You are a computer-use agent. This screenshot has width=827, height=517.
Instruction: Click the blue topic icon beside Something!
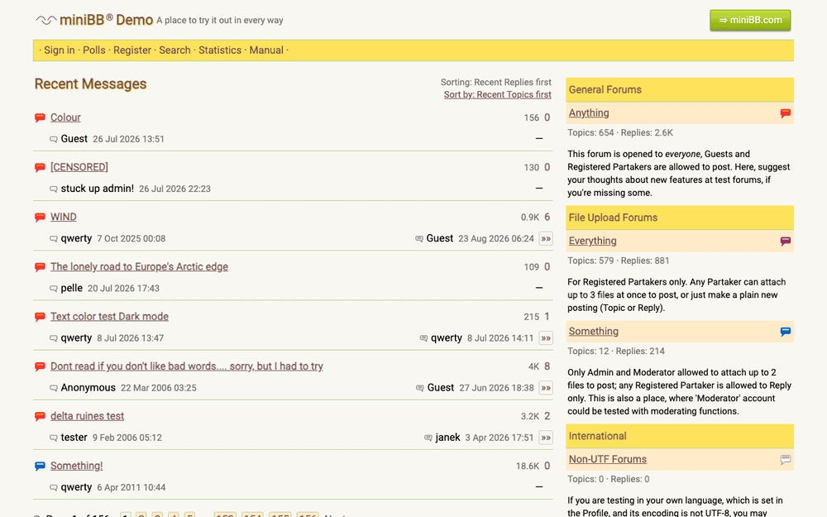coord(40,467)
